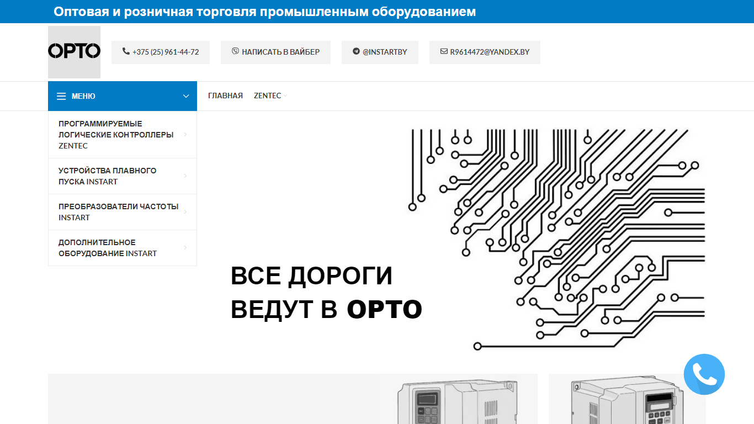Expand arrow for Устройства плавного пуска
754x424 pixels.
coord(185,176)
